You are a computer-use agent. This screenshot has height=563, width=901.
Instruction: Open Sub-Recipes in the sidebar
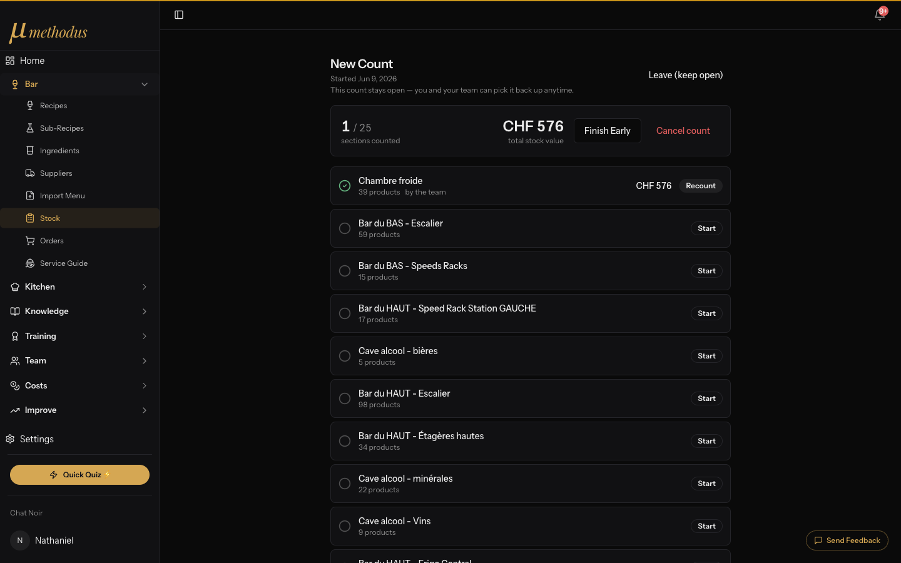(79, 128)
